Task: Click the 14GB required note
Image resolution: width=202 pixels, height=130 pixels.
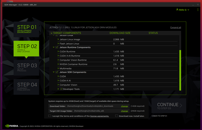Action: pyautogui.click(x=137, y=106)
